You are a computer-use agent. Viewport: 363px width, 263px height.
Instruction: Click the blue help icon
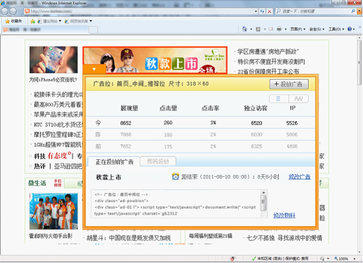pyautogui.click(x=349, y=29)
